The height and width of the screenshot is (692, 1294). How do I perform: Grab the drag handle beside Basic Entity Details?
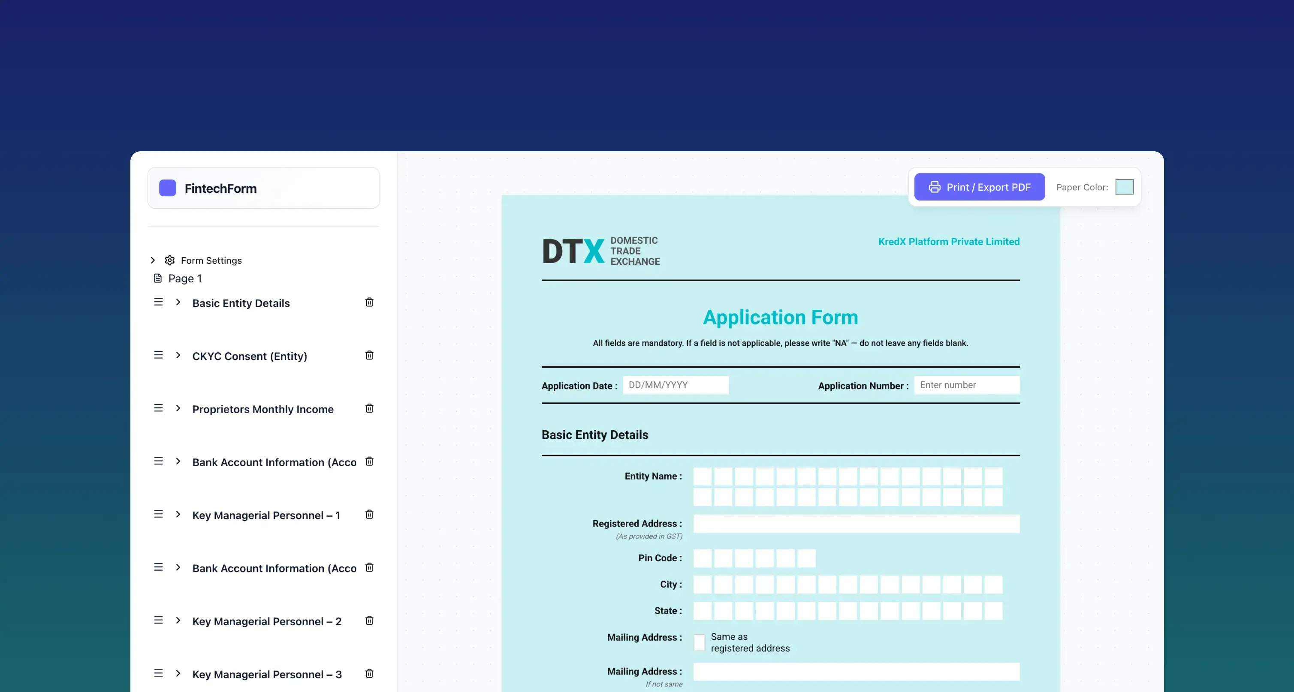(x=159, y=302)
